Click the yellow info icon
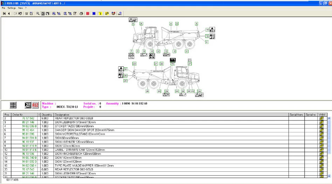This screenshot has height=184, width=332. point(101,14)
